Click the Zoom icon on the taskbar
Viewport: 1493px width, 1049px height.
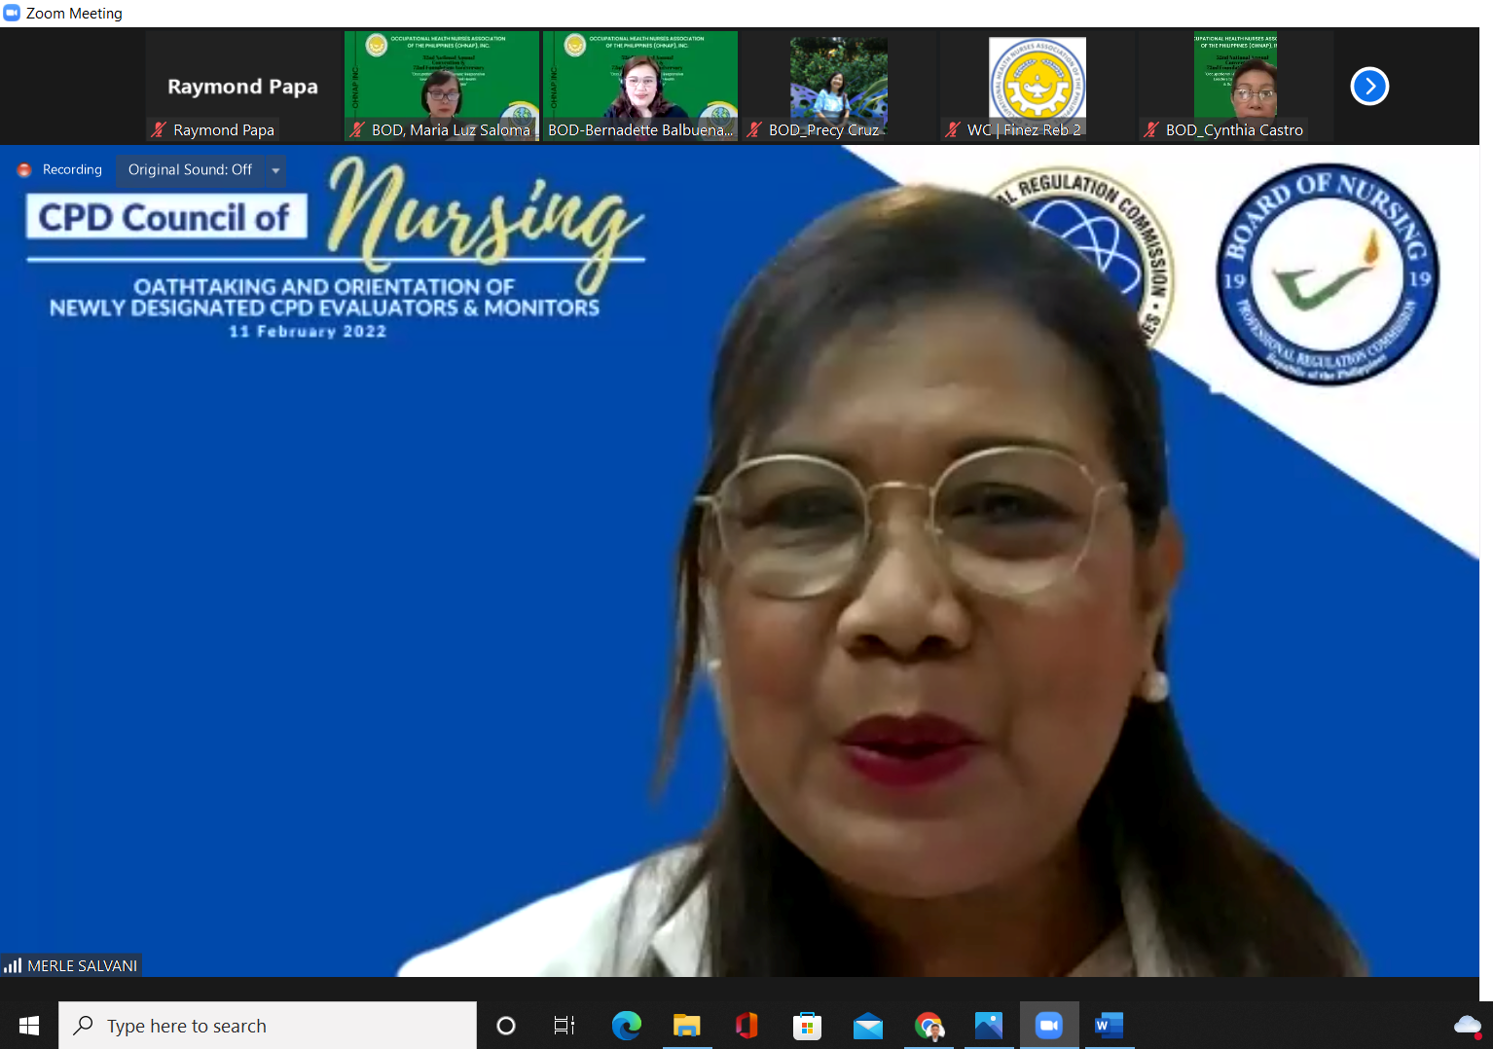pyautogui.click(x=1049, y=1026)
